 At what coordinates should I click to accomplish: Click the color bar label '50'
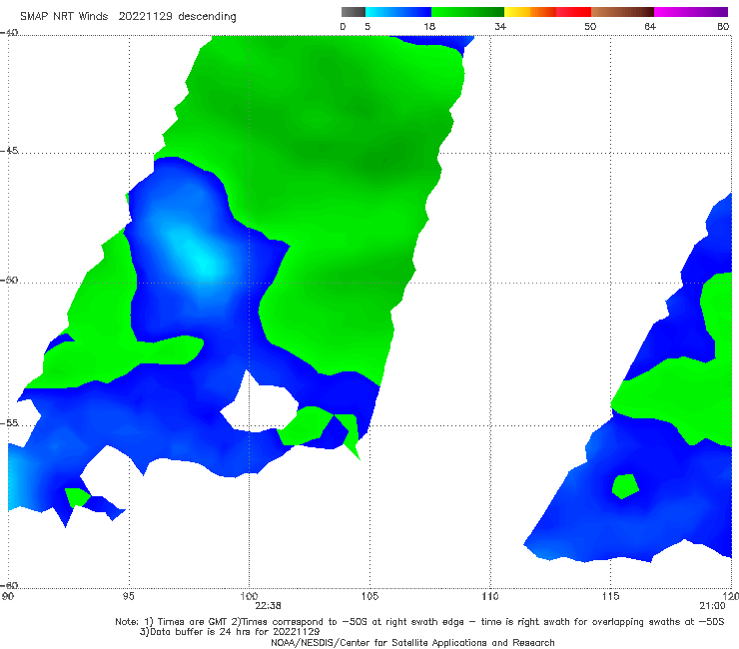pyautogui.click(x=590, y=26)
